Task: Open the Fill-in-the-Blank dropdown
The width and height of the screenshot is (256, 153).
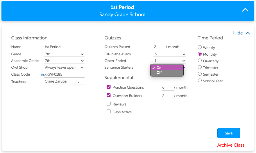Action: [x=170, y=54]
